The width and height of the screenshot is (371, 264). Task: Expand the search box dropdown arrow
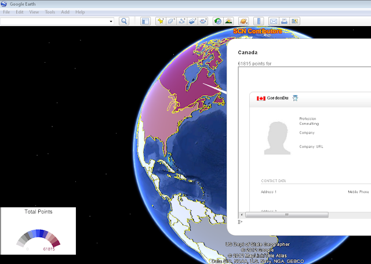[x=111, y=21]
